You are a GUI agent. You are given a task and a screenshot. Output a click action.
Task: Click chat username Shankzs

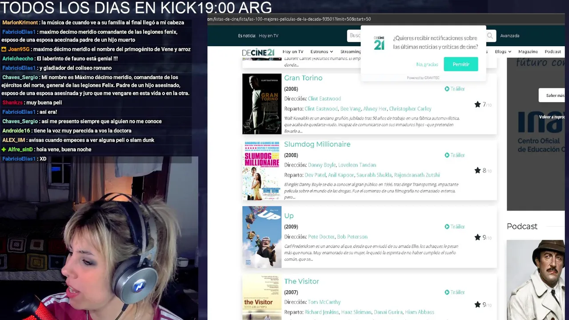pyautogui.click(x=12, y=103)
